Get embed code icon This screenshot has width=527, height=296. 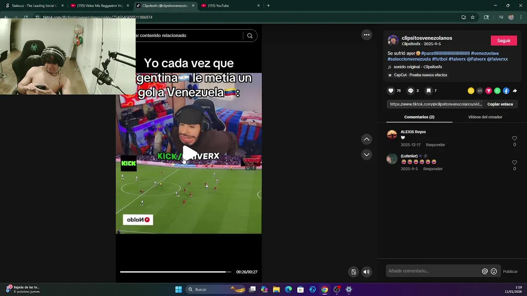pos(480,91)
